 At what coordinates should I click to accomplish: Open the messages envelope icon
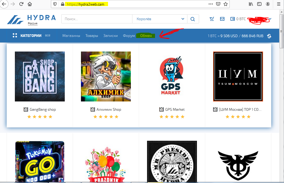222,19
